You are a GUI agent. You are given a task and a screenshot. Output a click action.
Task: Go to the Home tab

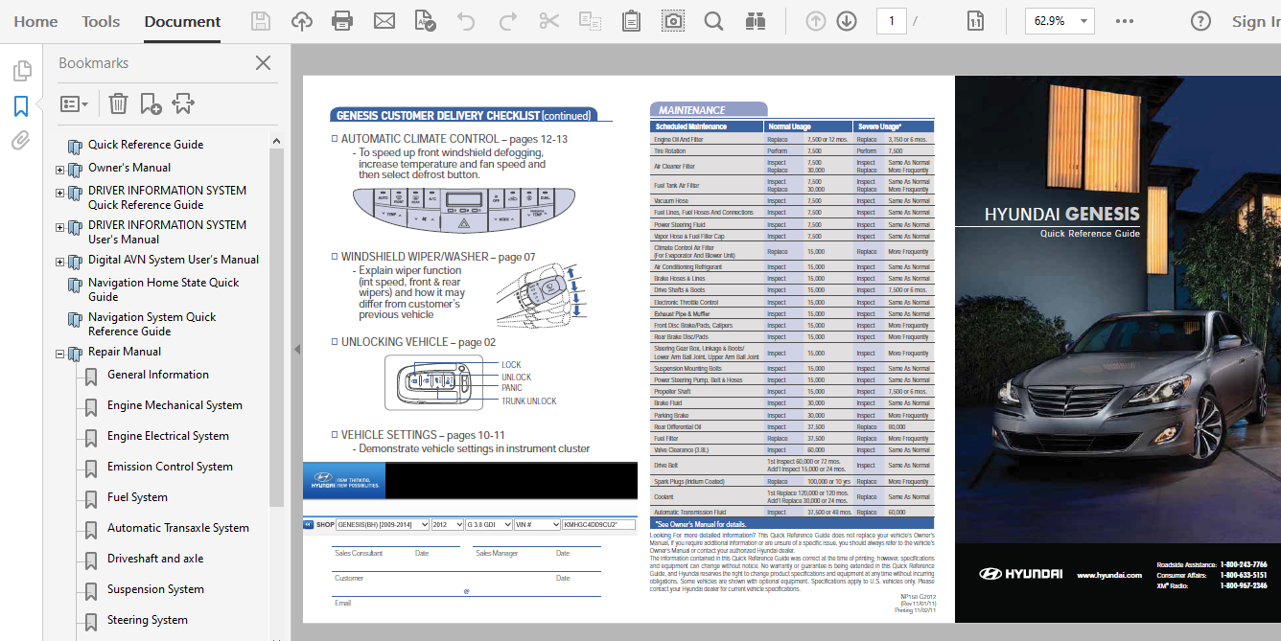click(35, 21)
